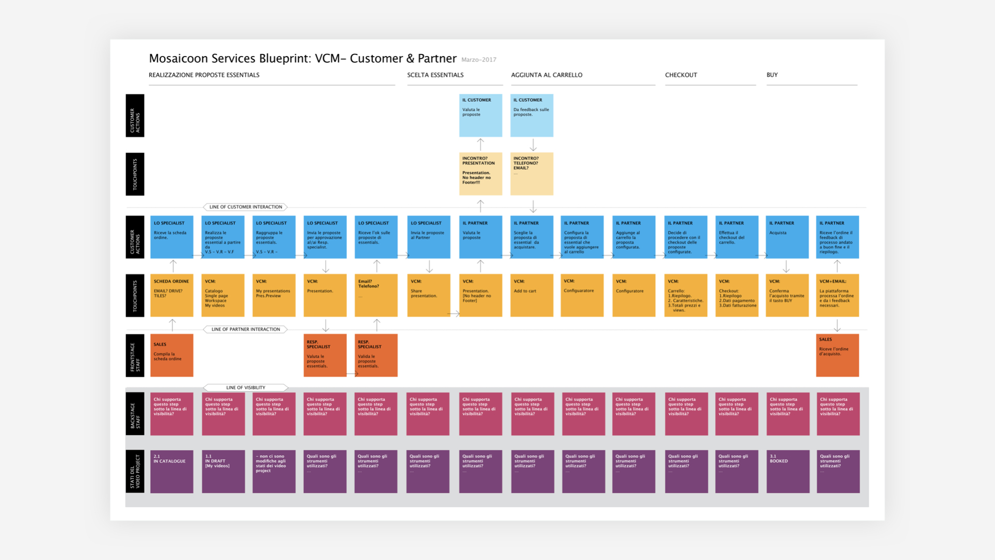Click the LINE OF CUSTOMER INTERACTION label
The height and width of the screenshot is (560, 995).
(246, 207)
